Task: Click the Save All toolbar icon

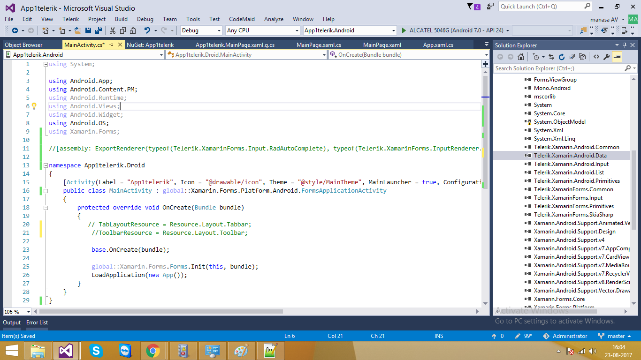Action: [99, 30]
